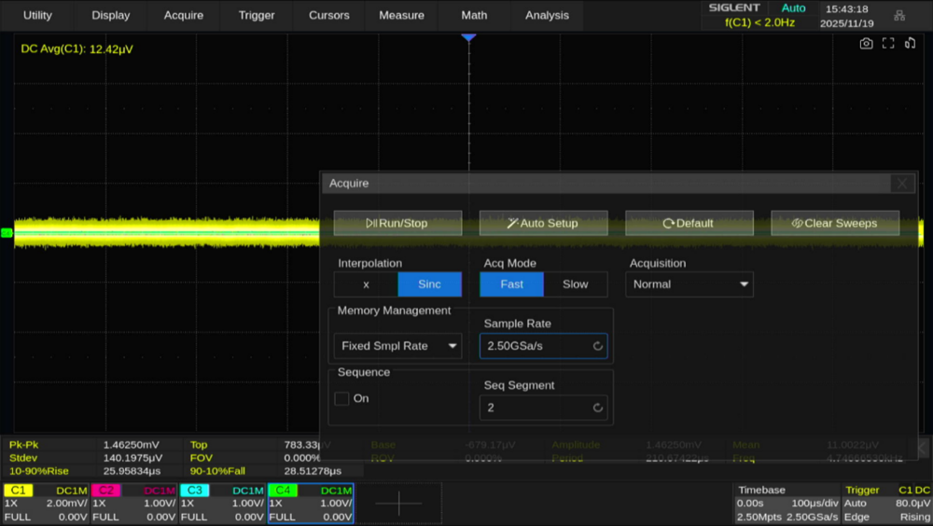This screenshot has height=526, width=933.
Task: Select the magenta C2 channel box
Action: tap(134, 504)
